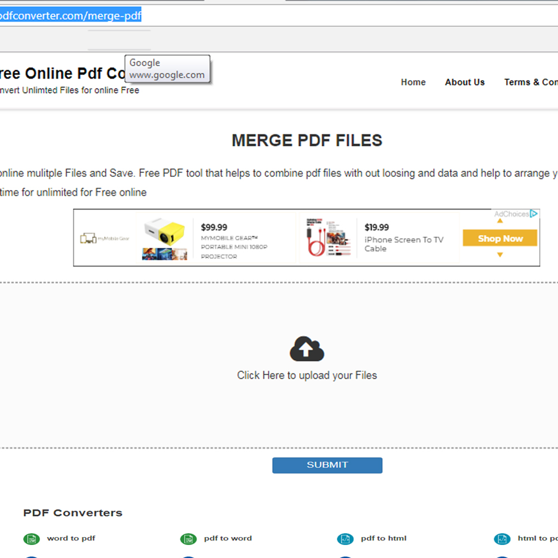
Task: Click the down arrow in the ad carousel
Action: point(500,255)
